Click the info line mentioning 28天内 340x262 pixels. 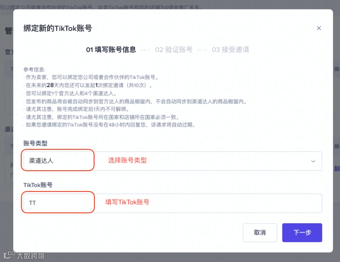(x=89, y=85)
